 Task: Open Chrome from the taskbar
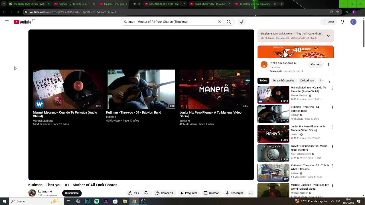coord(134,201)
